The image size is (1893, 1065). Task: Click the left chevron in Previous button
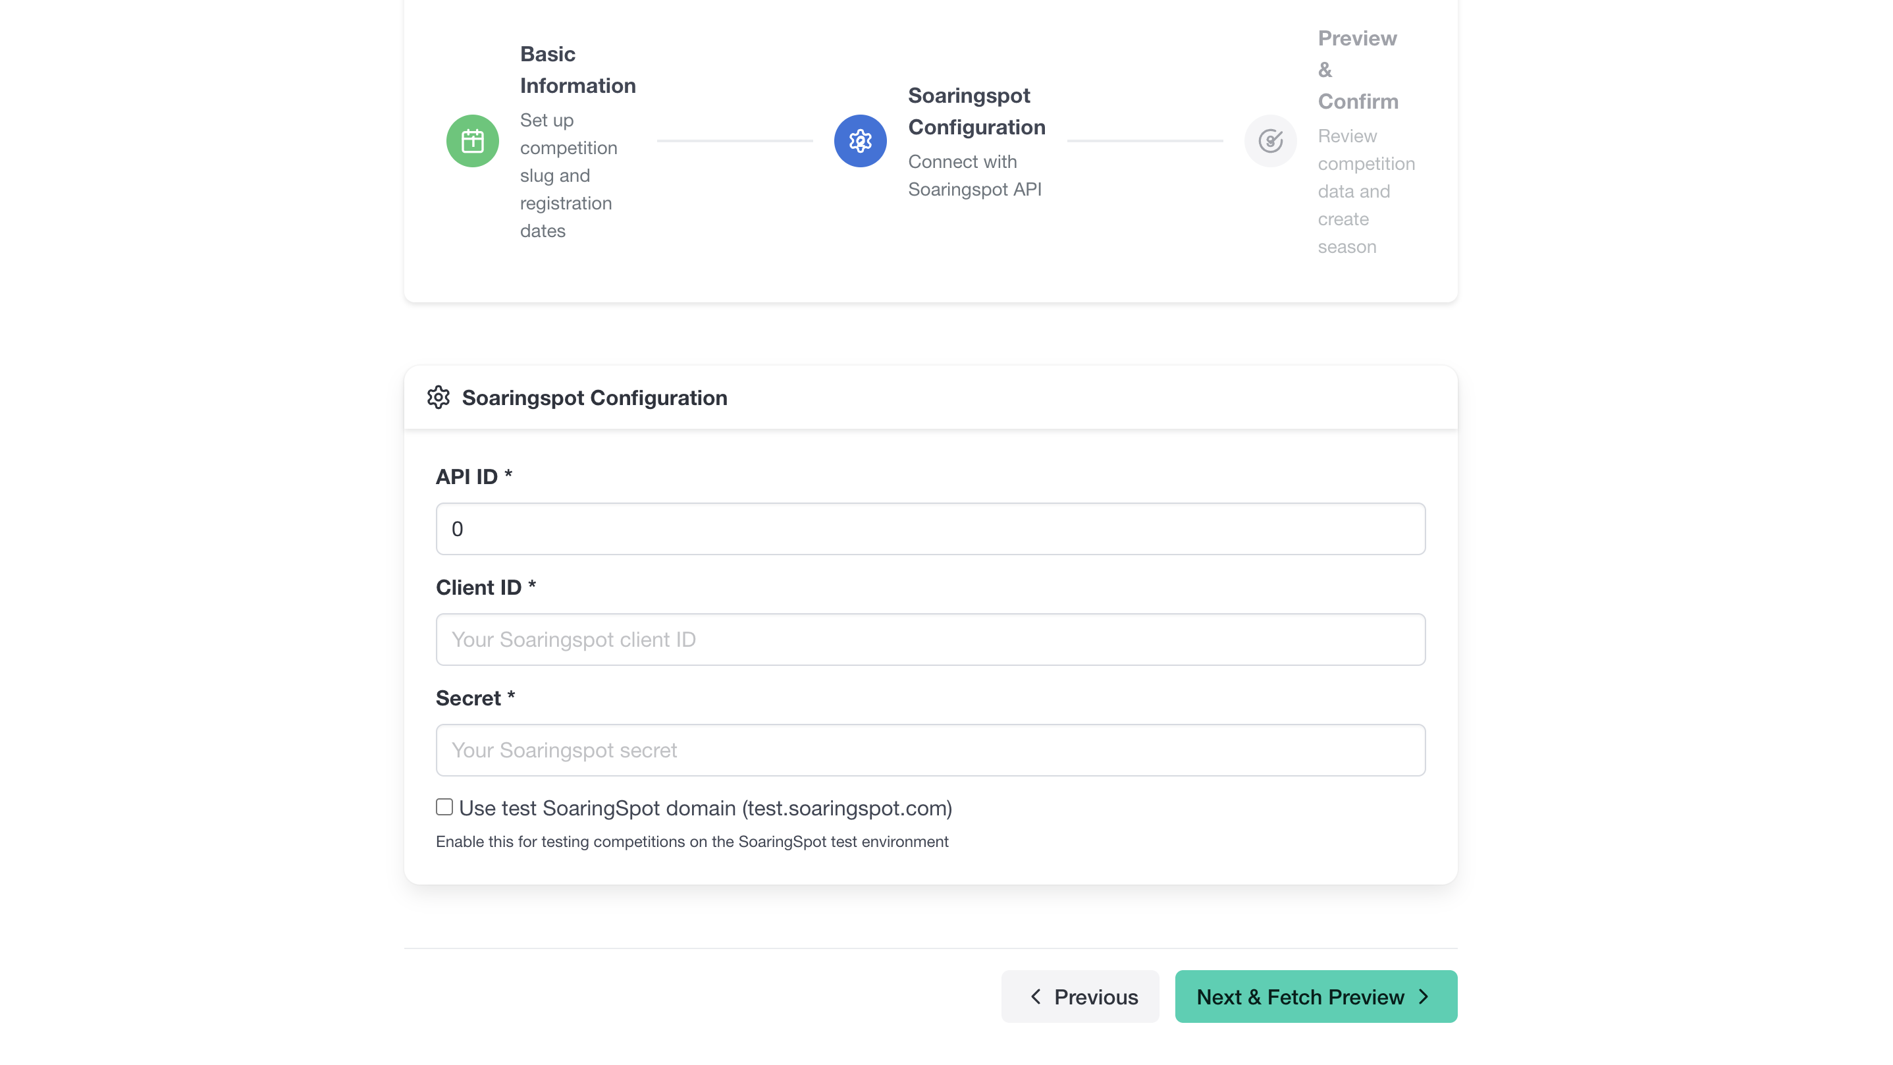pos(1036,997)
